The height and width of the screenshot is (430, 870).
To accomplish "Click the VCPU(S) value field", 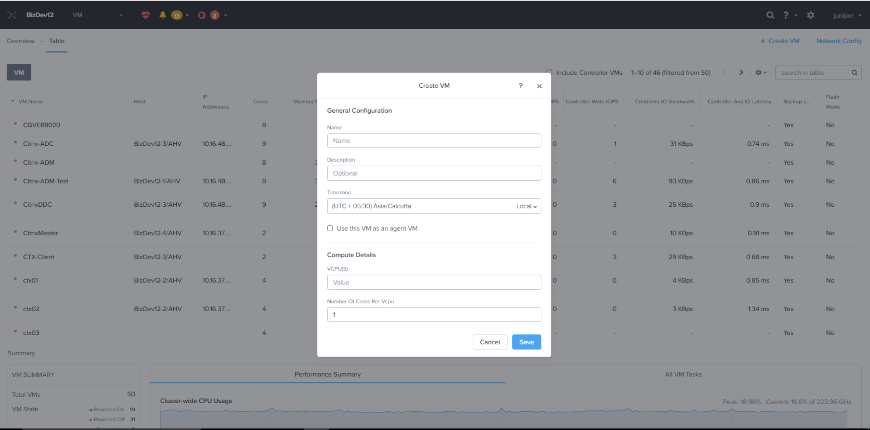I will 434,282.
